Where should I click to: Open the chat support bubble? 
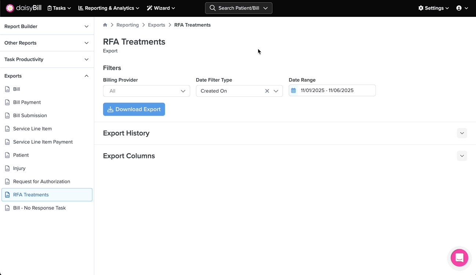[459, 258]
